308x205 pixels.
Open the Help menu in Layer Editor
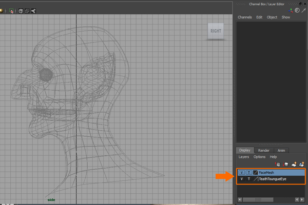(x=273, y=157)
